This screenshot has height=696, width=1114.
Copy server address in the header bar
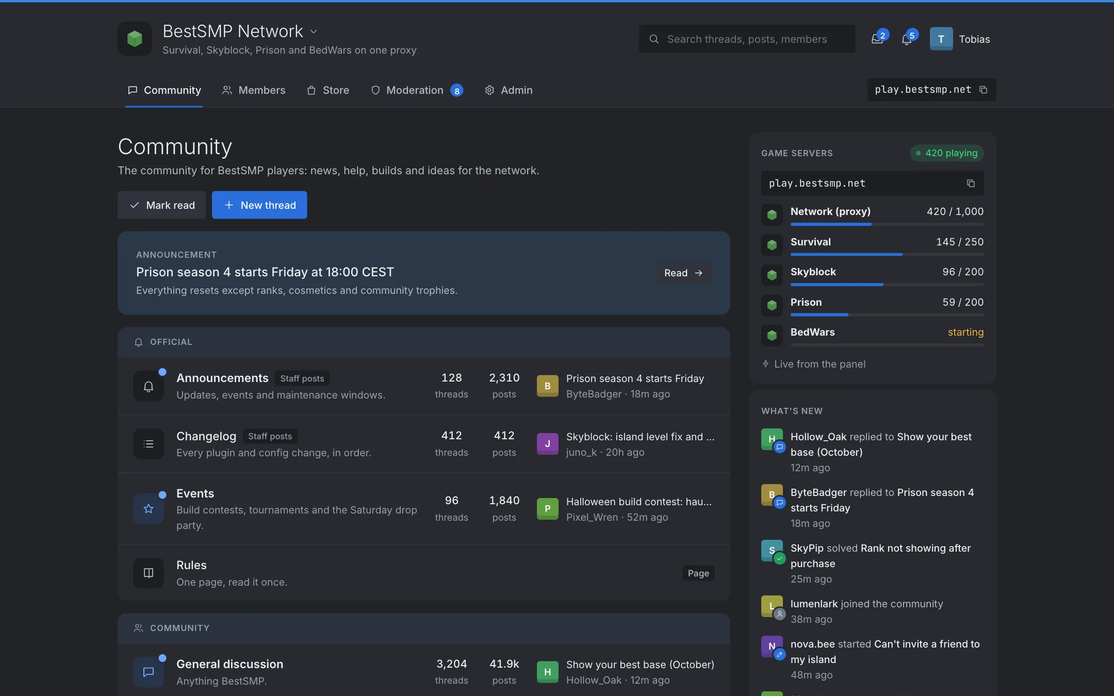point(984,90)
